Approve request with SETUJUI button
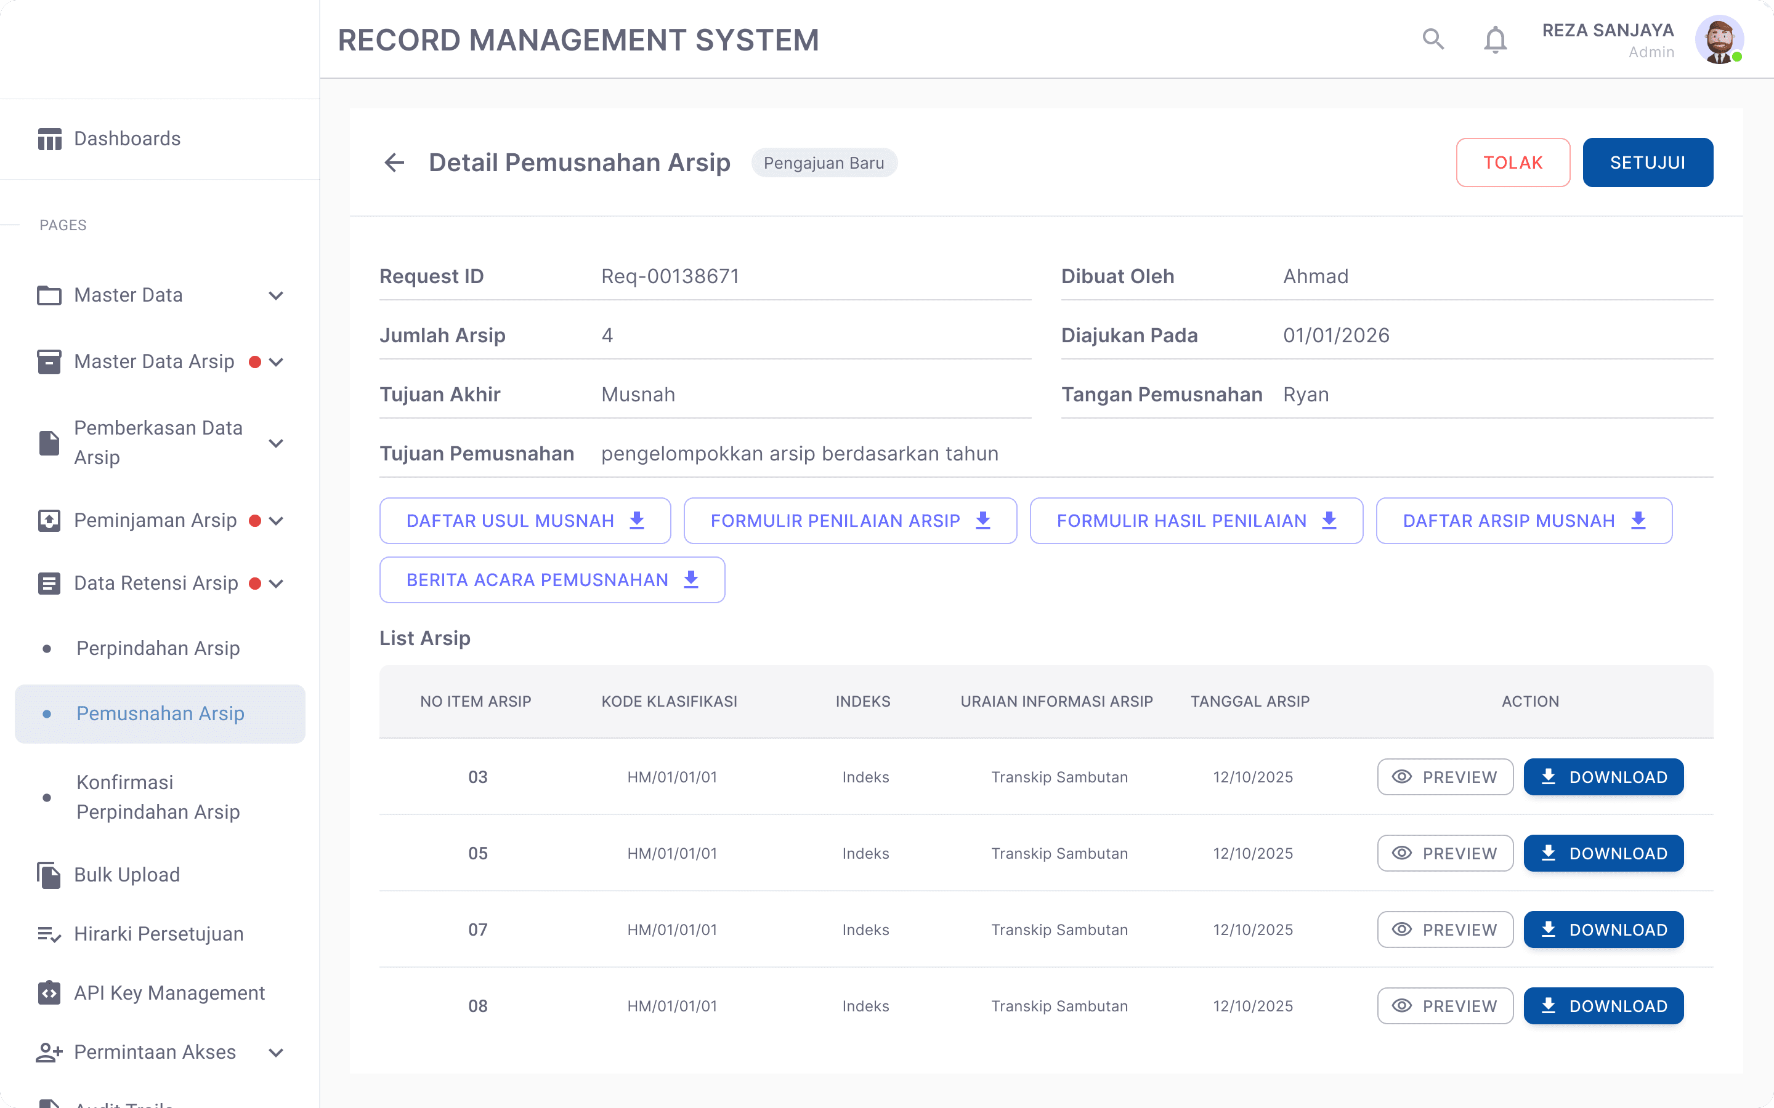Screen dimensions: 1774x1108 1647,163
